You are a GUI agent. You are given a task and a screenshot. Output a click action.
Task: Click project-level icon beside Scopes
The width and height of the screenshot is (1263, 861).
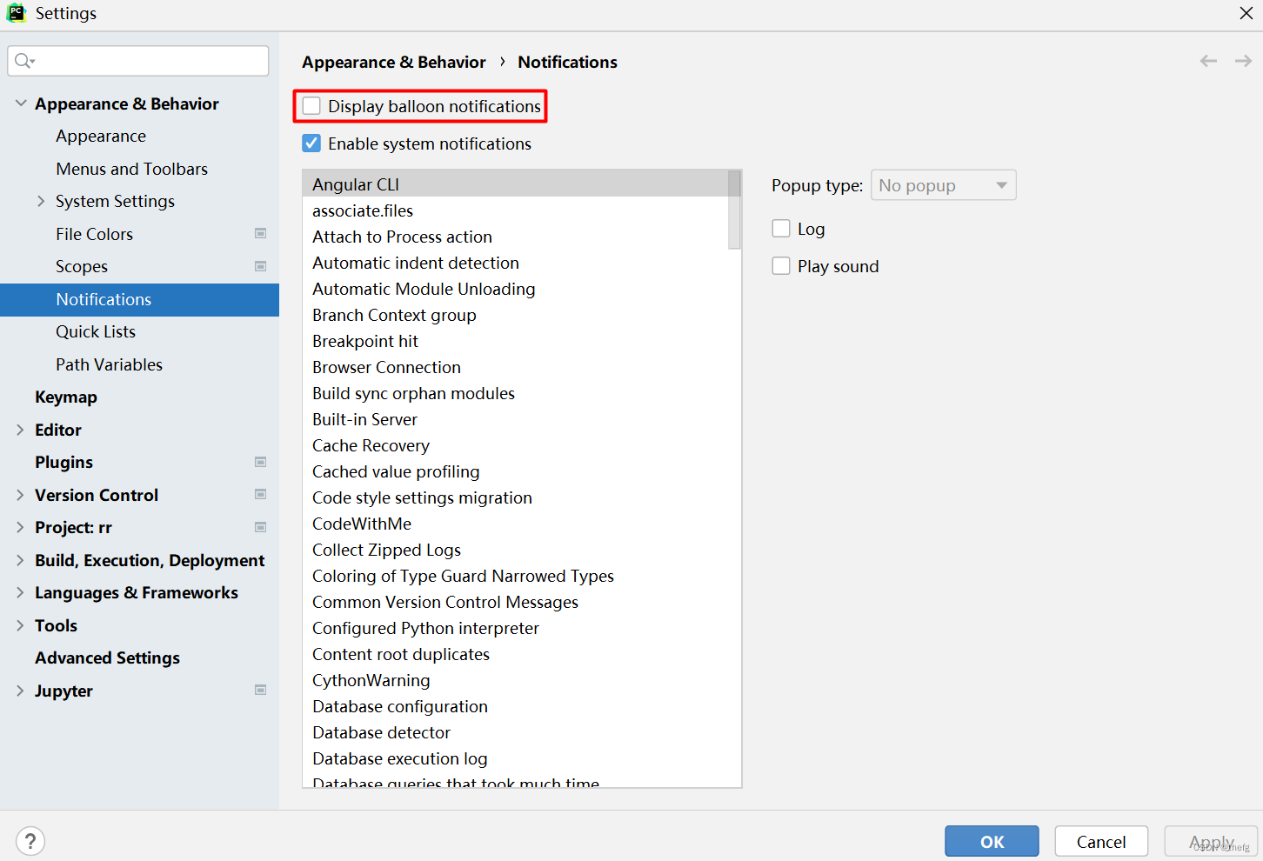point(260,266)
